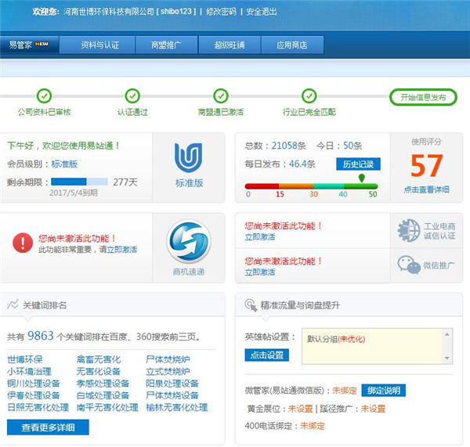Image resolution: width=470 pixels, height=447 pixels.
Task: Open the 易管家 tab
Action: coord(29,45)
